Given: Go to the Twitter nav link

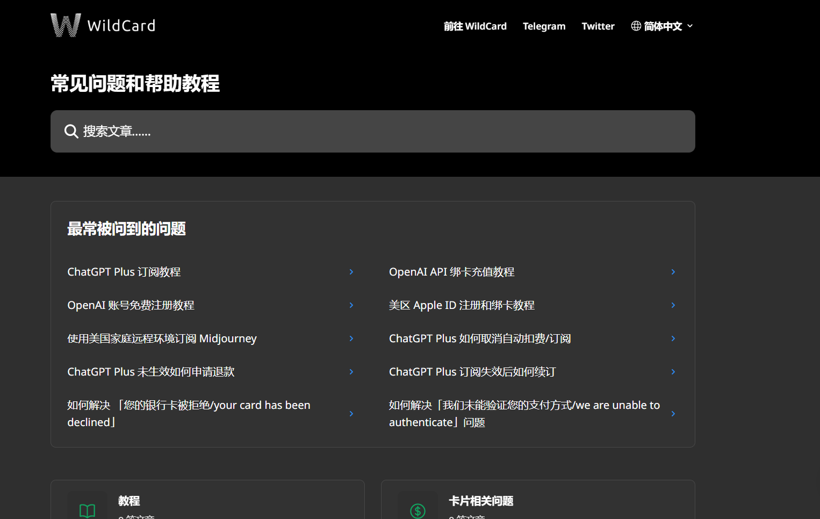Looking at the screenshot, I should coord(598,26).
